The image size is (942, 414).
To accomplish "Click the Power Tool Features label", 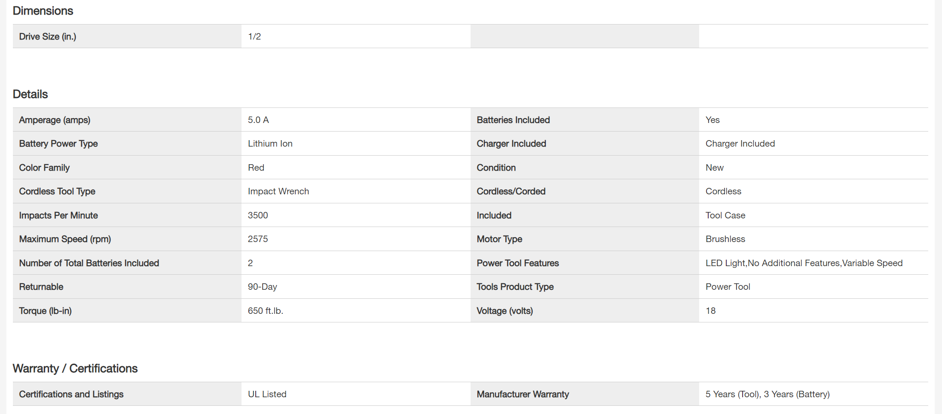I will click(x=517, y=263).
